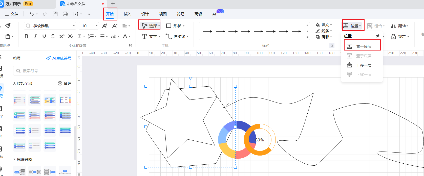
Task: Apply Bring to Front (置于顶层)
Action: [362, 46]
